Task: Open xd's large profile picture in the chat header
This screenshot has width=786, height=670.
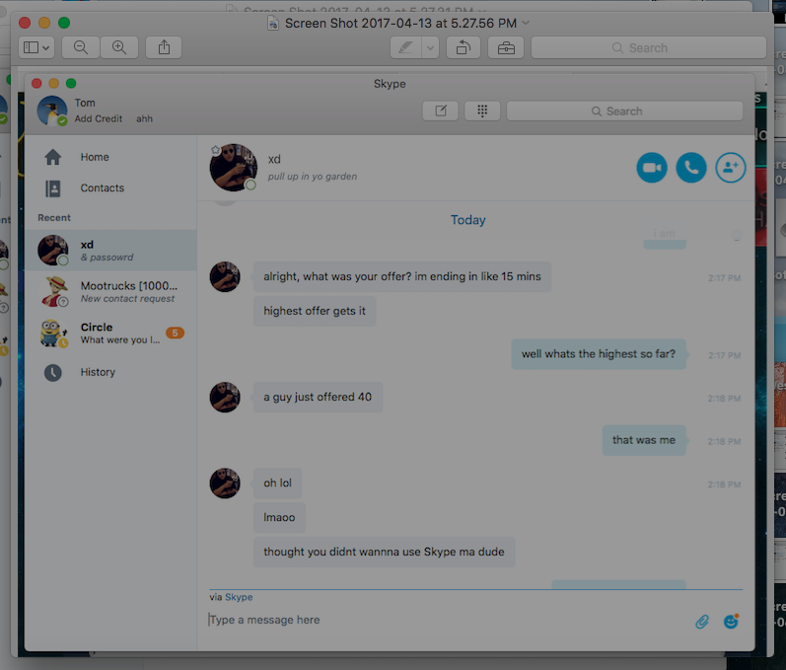Action: (234, 168)
